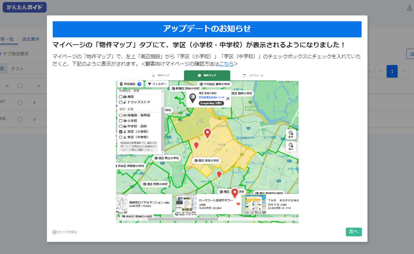Image resolution: width=414 pixels, height=254 pixels.
Task: Click the large red map pin marker
Action: coord(208,133)
